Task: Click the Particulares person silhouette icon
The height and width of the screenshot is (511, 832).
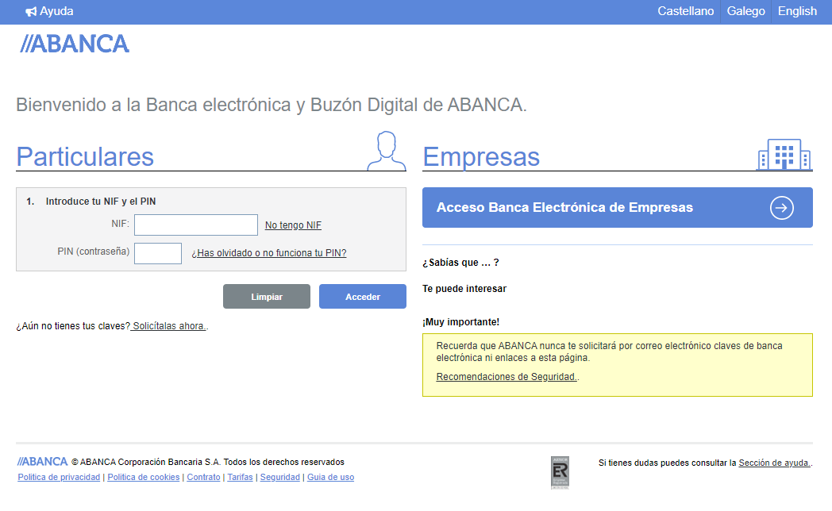Action: click(386, 151)
